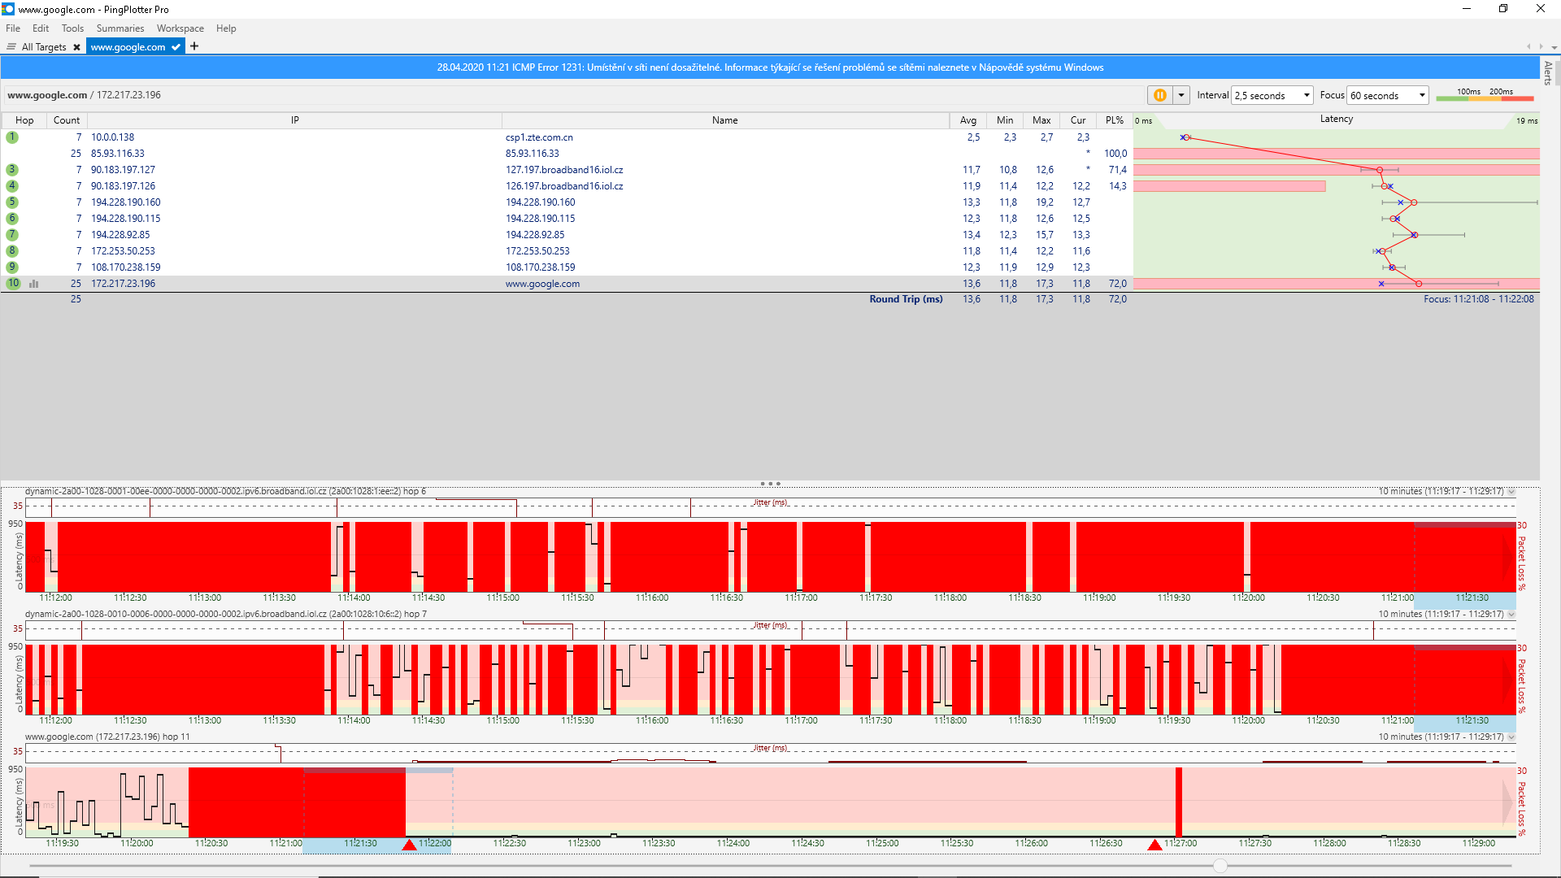Expand hop 6 graph 10 minutes time range chevron
Image resolution: width=1561 pixels, height=878 pixels.
pyautogui.click(x=1511, y=491)
